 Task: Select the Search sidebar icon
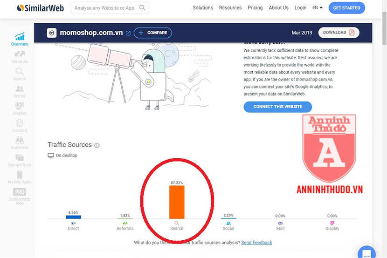pyautogui.click(x=20, y=72)
